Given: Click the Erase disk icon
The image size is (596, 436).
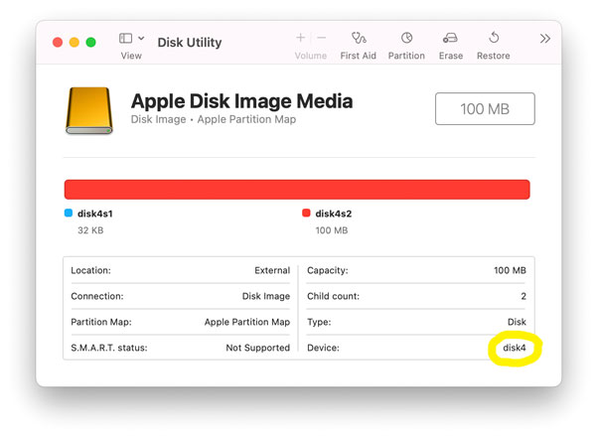Looking at the screenshot, I should pos(451,38).
